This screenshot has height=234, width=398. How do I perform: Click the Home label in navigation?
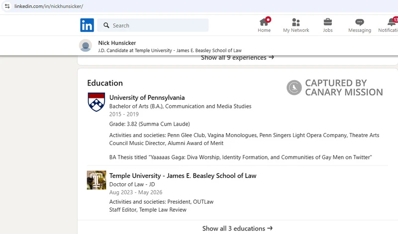pyautogui.click(x=264, y=30)
